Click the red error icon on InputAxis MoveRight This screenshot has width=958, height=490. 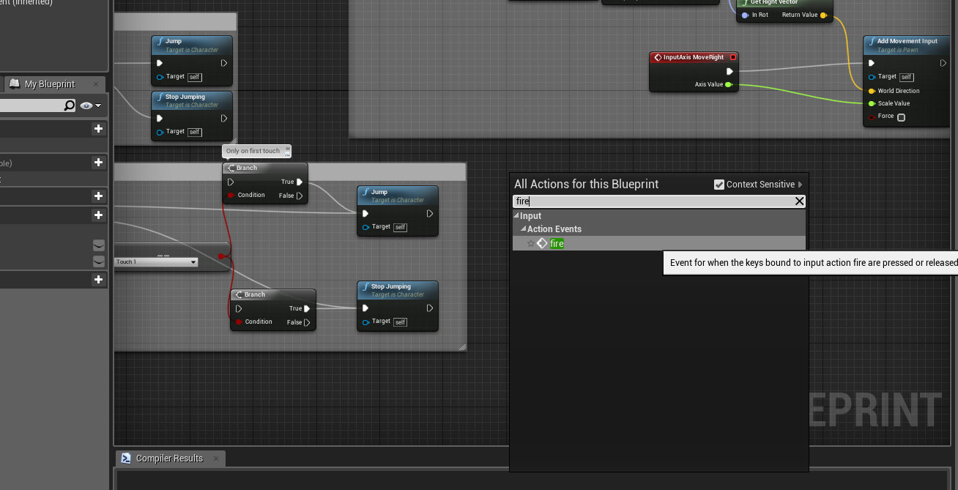pos(734,56)
